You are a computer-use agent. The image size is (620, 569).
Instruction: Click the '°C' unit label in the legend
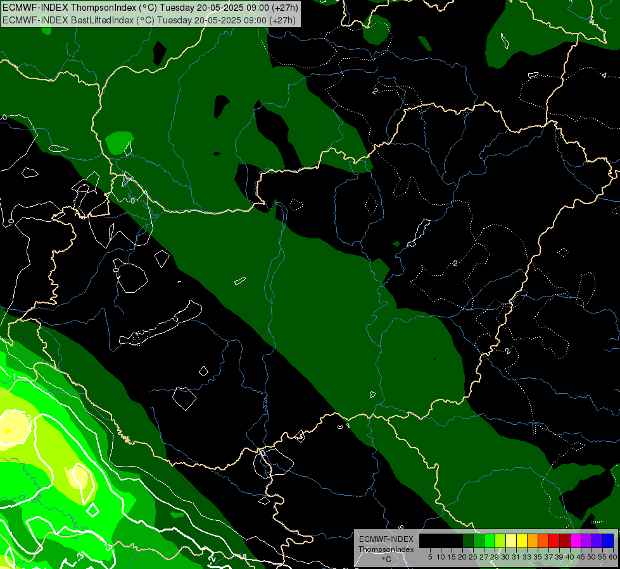386,559
